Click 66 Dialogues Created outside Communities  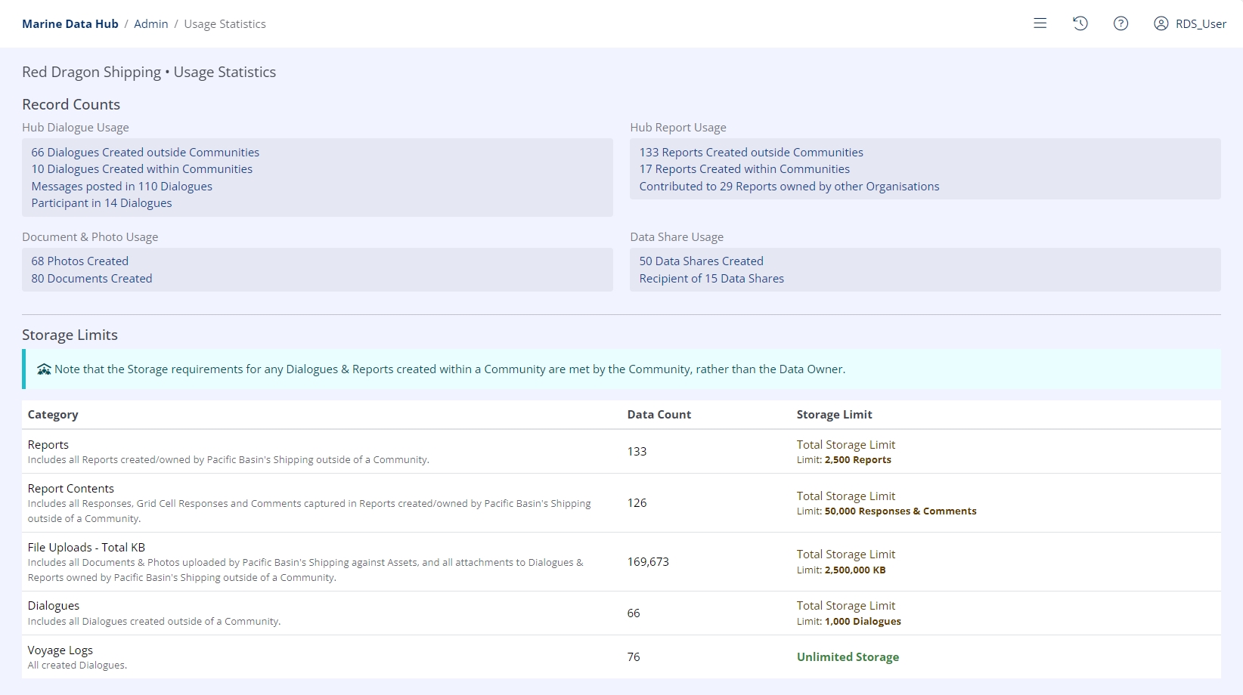[x=145, y=153]
